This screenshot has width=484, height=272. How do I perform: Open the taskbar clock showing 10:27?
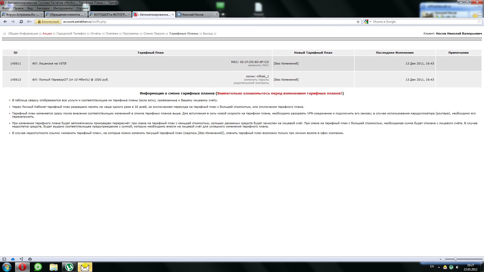[x=470, y=267]
